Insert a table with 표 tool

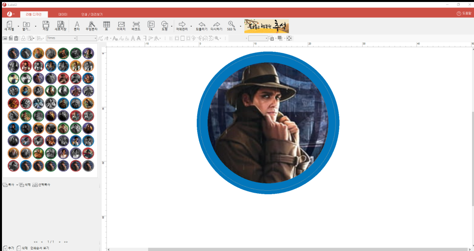(106, 26)
